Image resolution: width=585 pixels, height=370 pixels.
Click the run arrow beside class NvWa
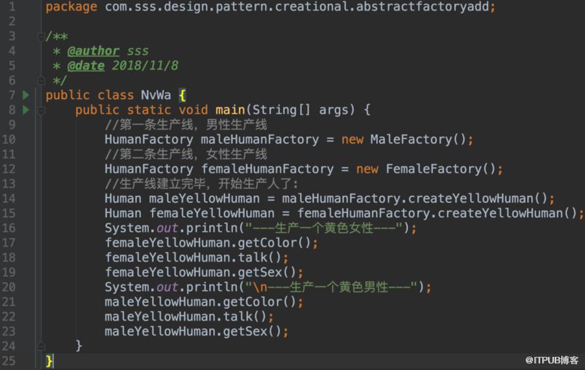(x=26, y=95)
